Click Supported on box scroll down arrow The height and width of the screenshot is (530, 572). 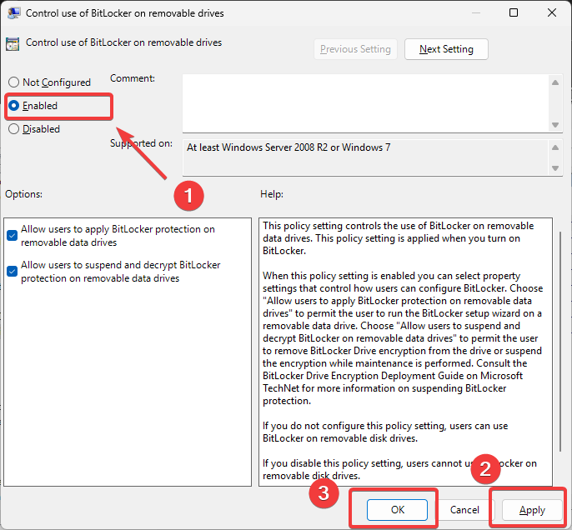(x=555, y=168)
